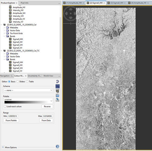Select the Table editor radio button
Screen dimensions: 152x151
point(27,82)
